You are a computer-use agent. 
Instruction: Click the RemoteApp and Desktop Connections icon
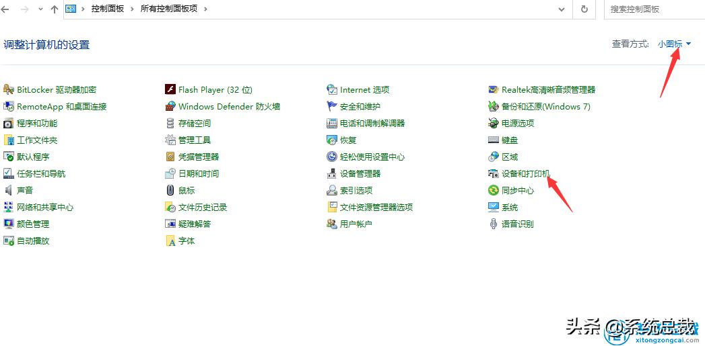[9, 106]
